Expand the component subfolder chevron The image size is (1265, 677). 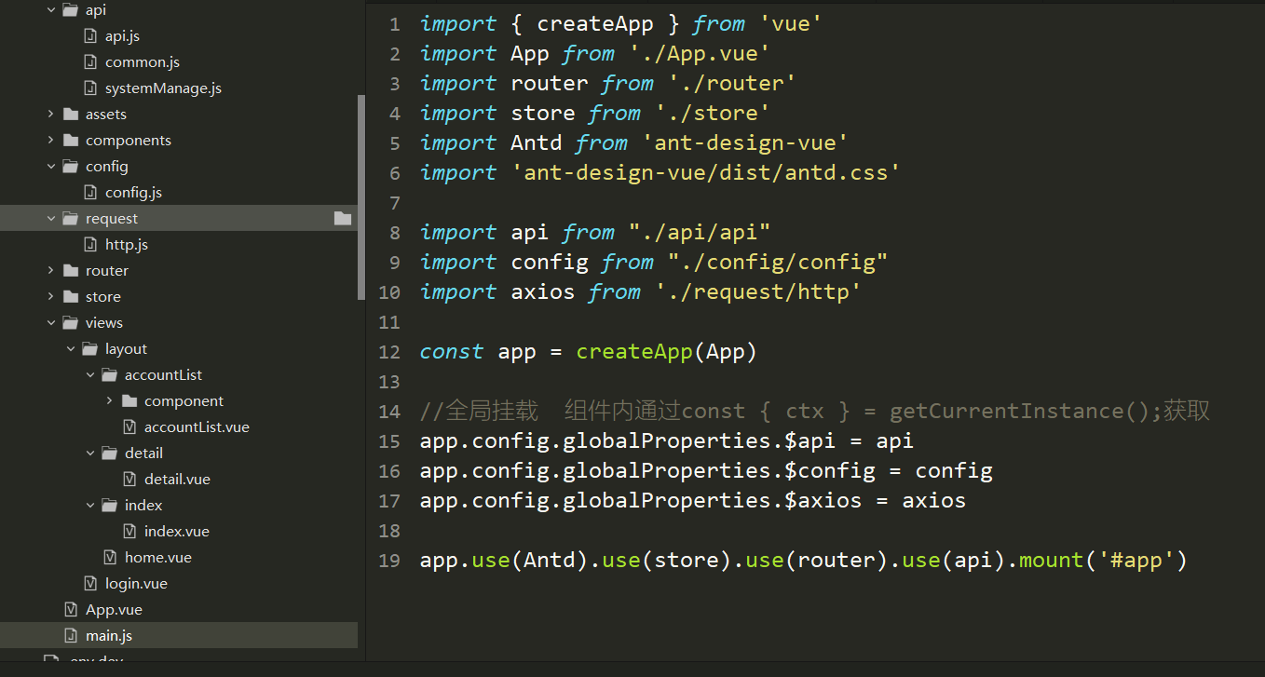(110, 401)
